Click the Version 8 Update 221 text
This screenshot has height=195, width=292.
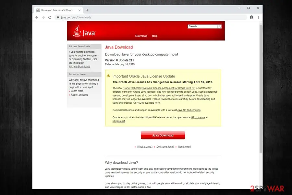pyautogui.click(x=119, y=60)
